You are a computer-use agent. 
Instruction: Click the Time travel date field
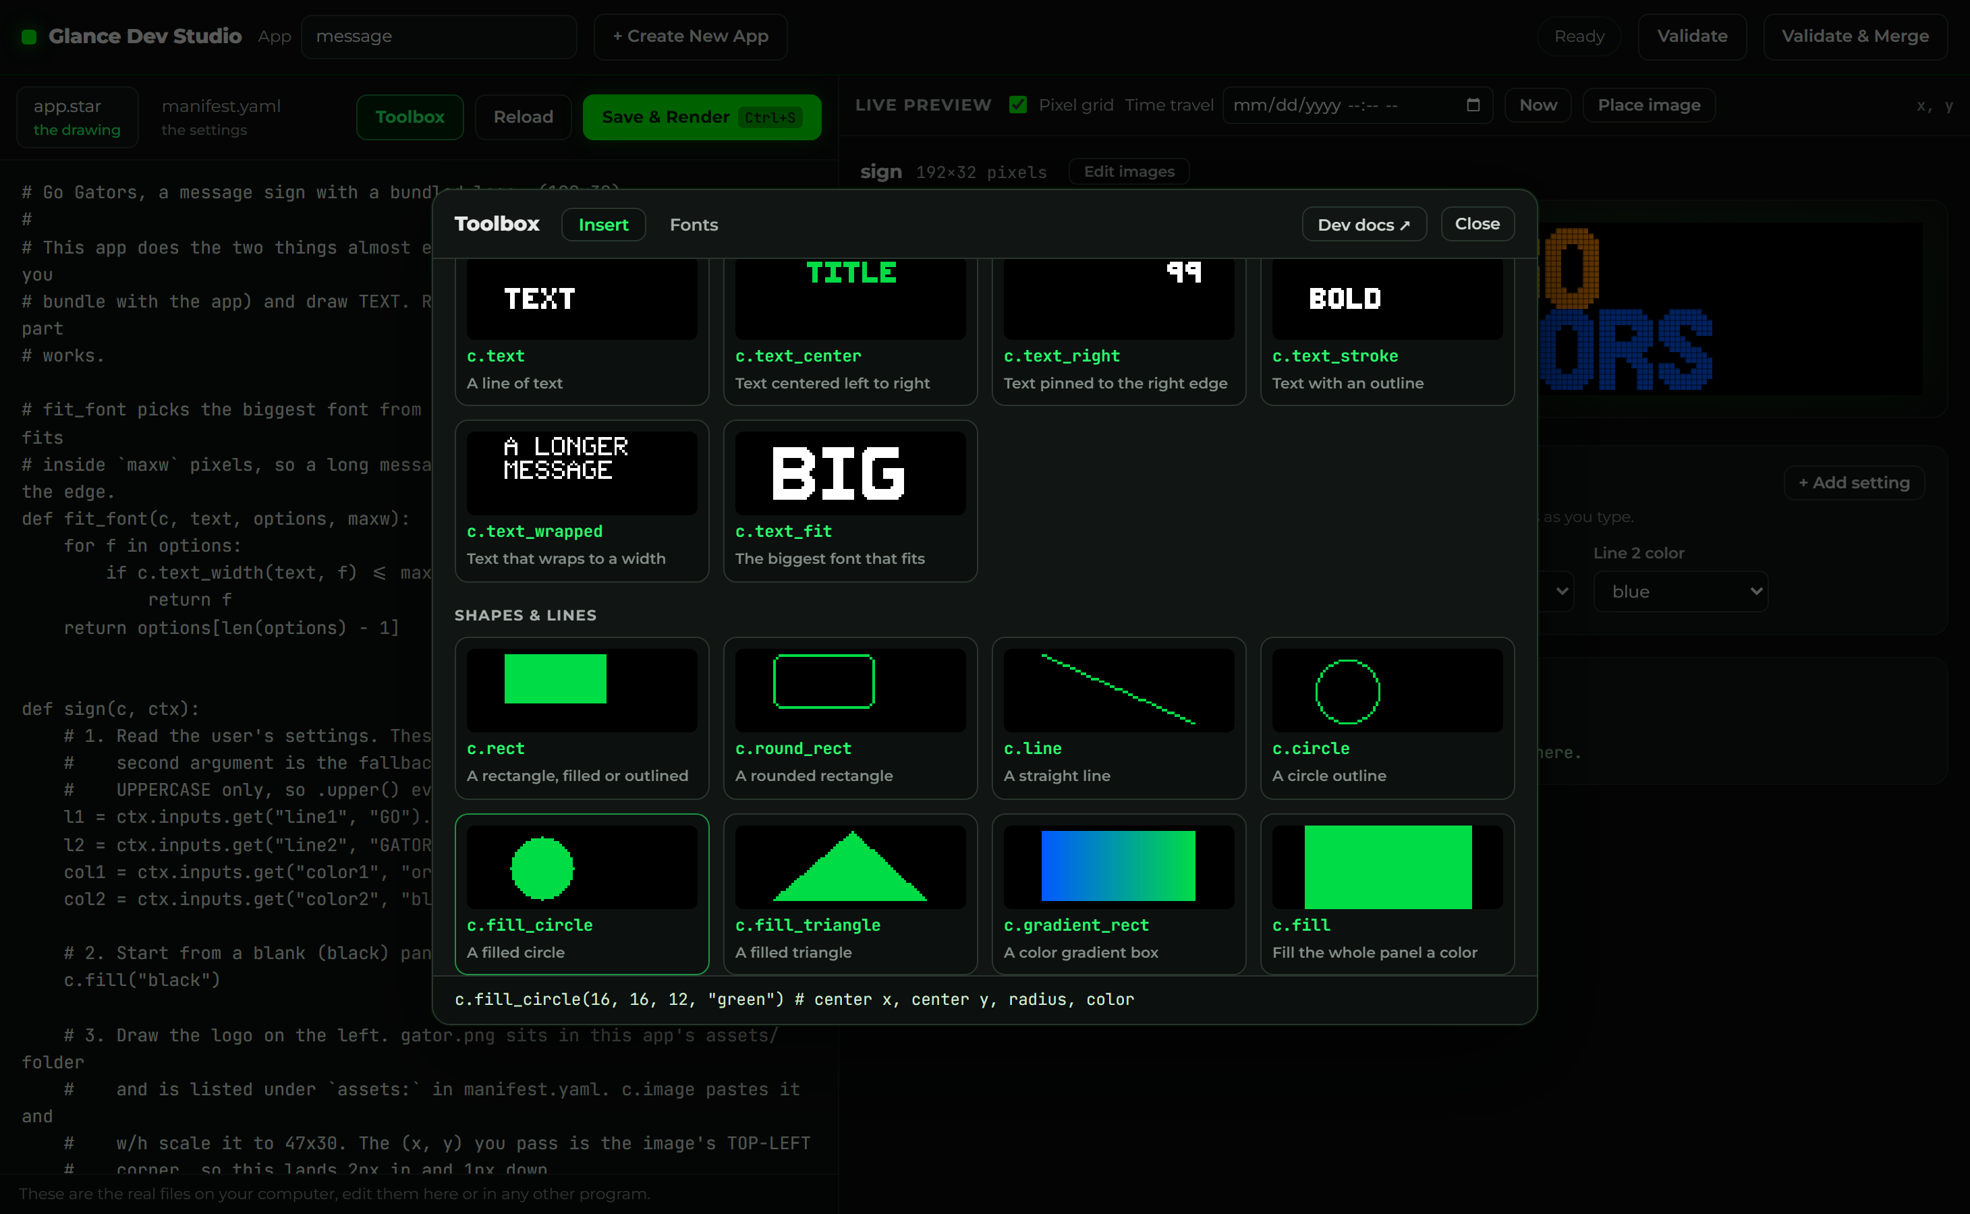(x=1357, y=105)
